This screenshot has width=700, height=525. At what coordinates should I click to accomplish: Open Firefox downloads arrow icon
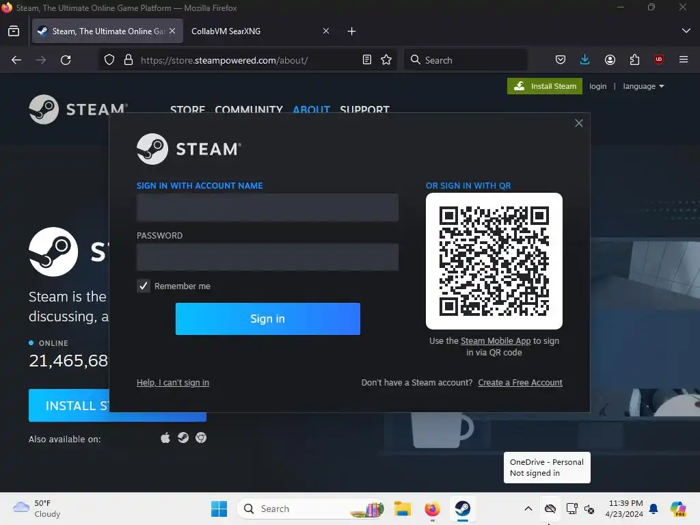pyautogui.click(x=585, y=60)
